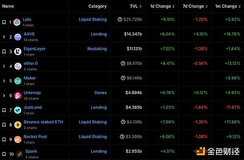Expand the Uniswap row chevron
This screenshot has width=244, height=160.
tap(4, 96)
